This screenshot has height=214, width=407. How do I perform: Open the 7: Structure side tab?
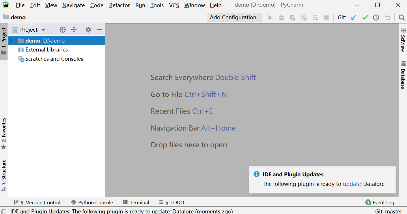click(4, 175)
